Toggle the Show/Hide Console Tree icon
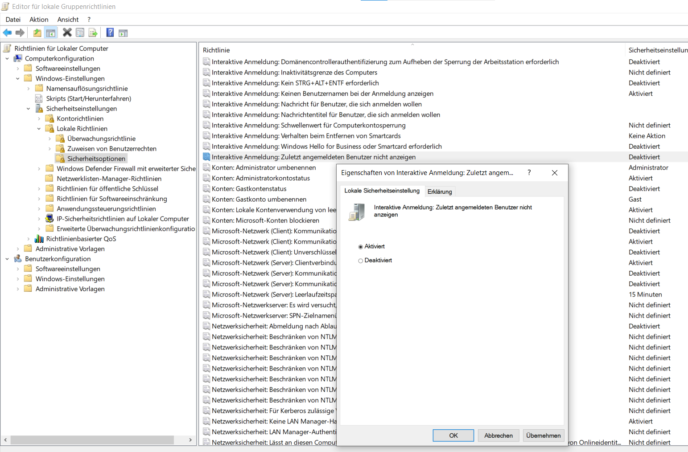This screenshot has width=688, height=452. [50, 33]
